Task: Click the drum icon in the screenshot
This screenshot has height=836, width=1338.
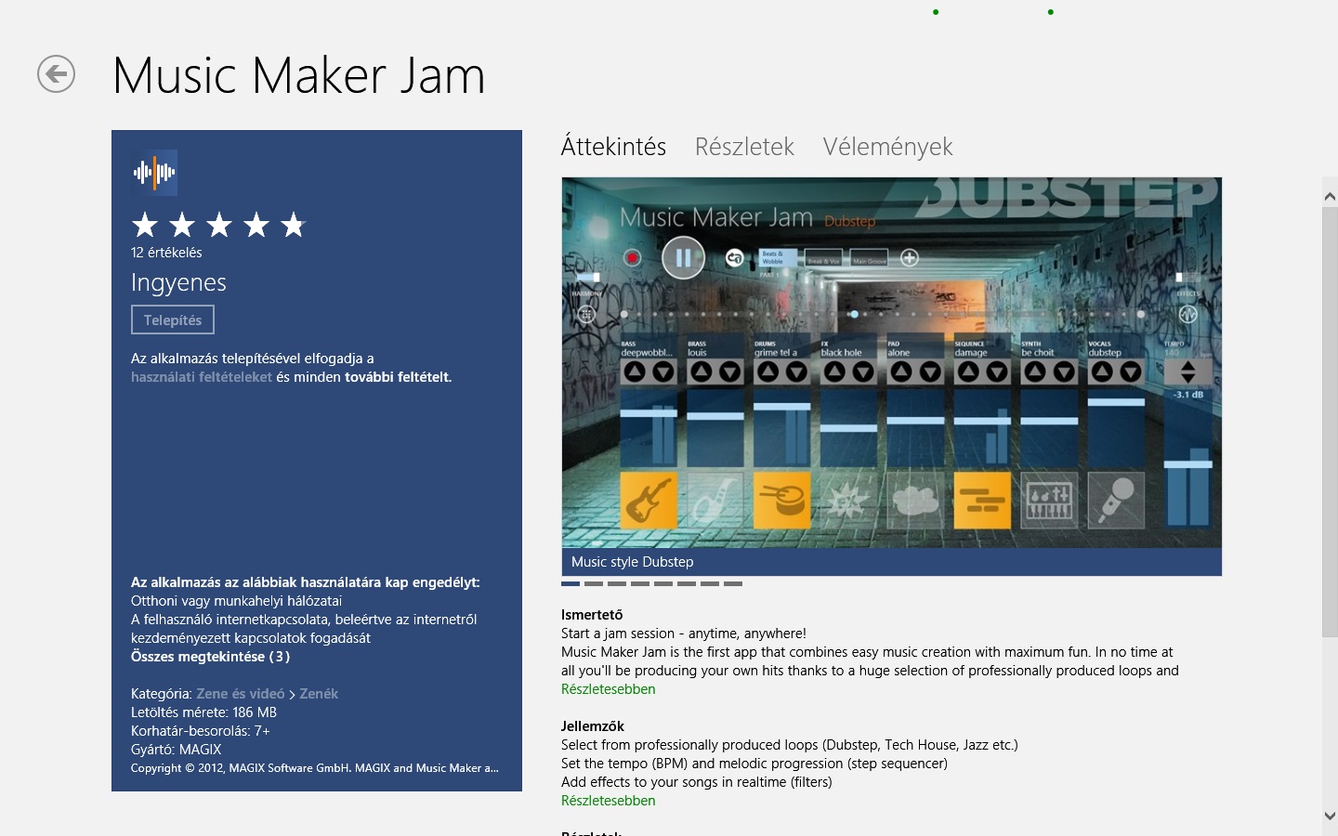Action: tap(781, 501)
